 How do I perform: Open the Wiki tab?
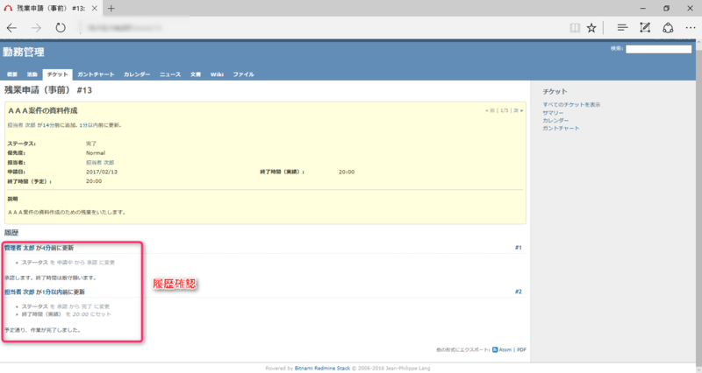click(217, 74)
